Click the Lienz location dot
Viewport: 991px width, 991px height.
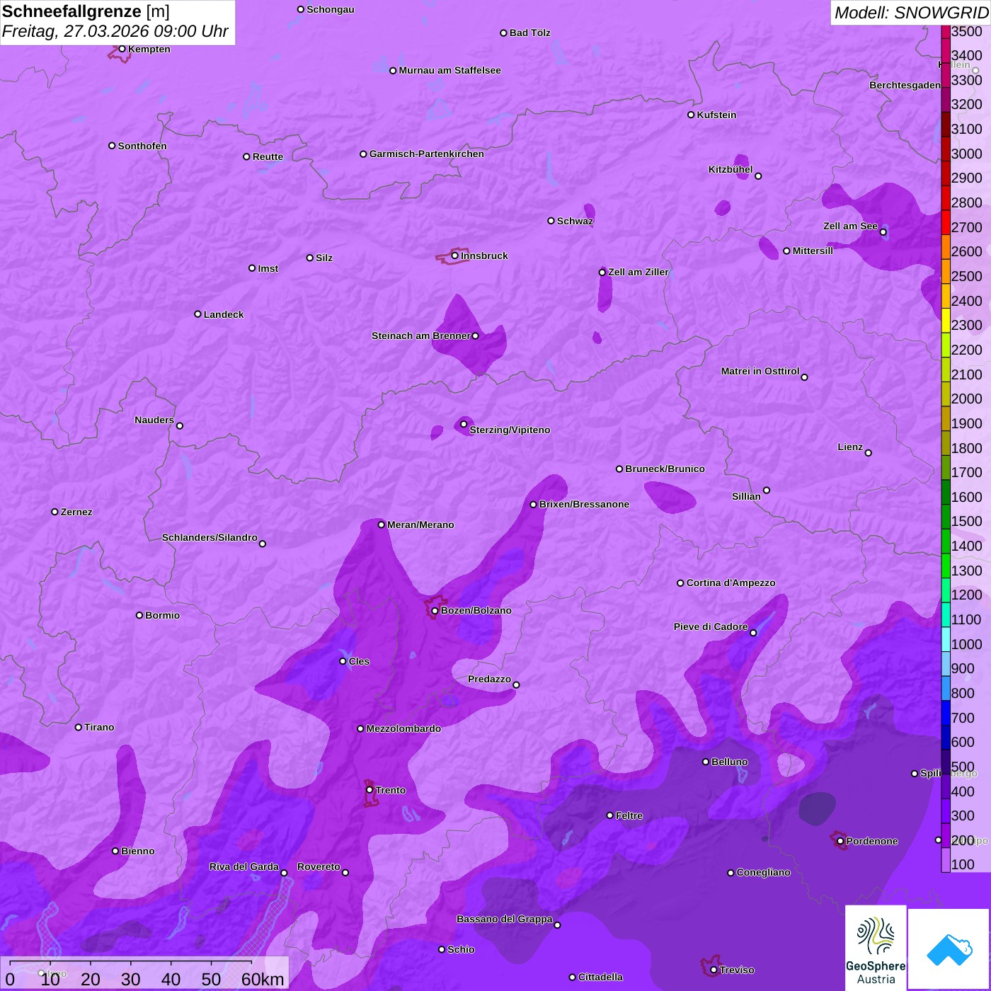[869, 453]
